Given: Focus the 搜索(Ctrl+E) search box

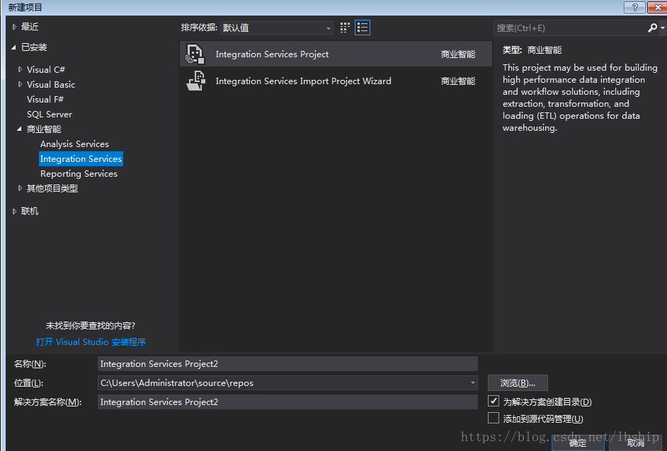Looking at the screenshot, I should 570,28.
